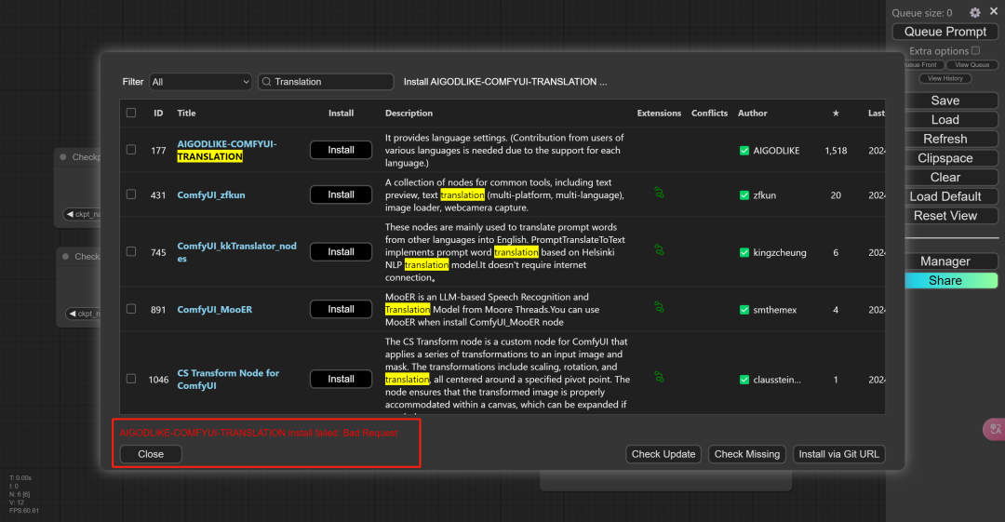The height and width of the screenshot is (522, 1005).
Task: Sort table by Conflicts column header
Action: 709,113
